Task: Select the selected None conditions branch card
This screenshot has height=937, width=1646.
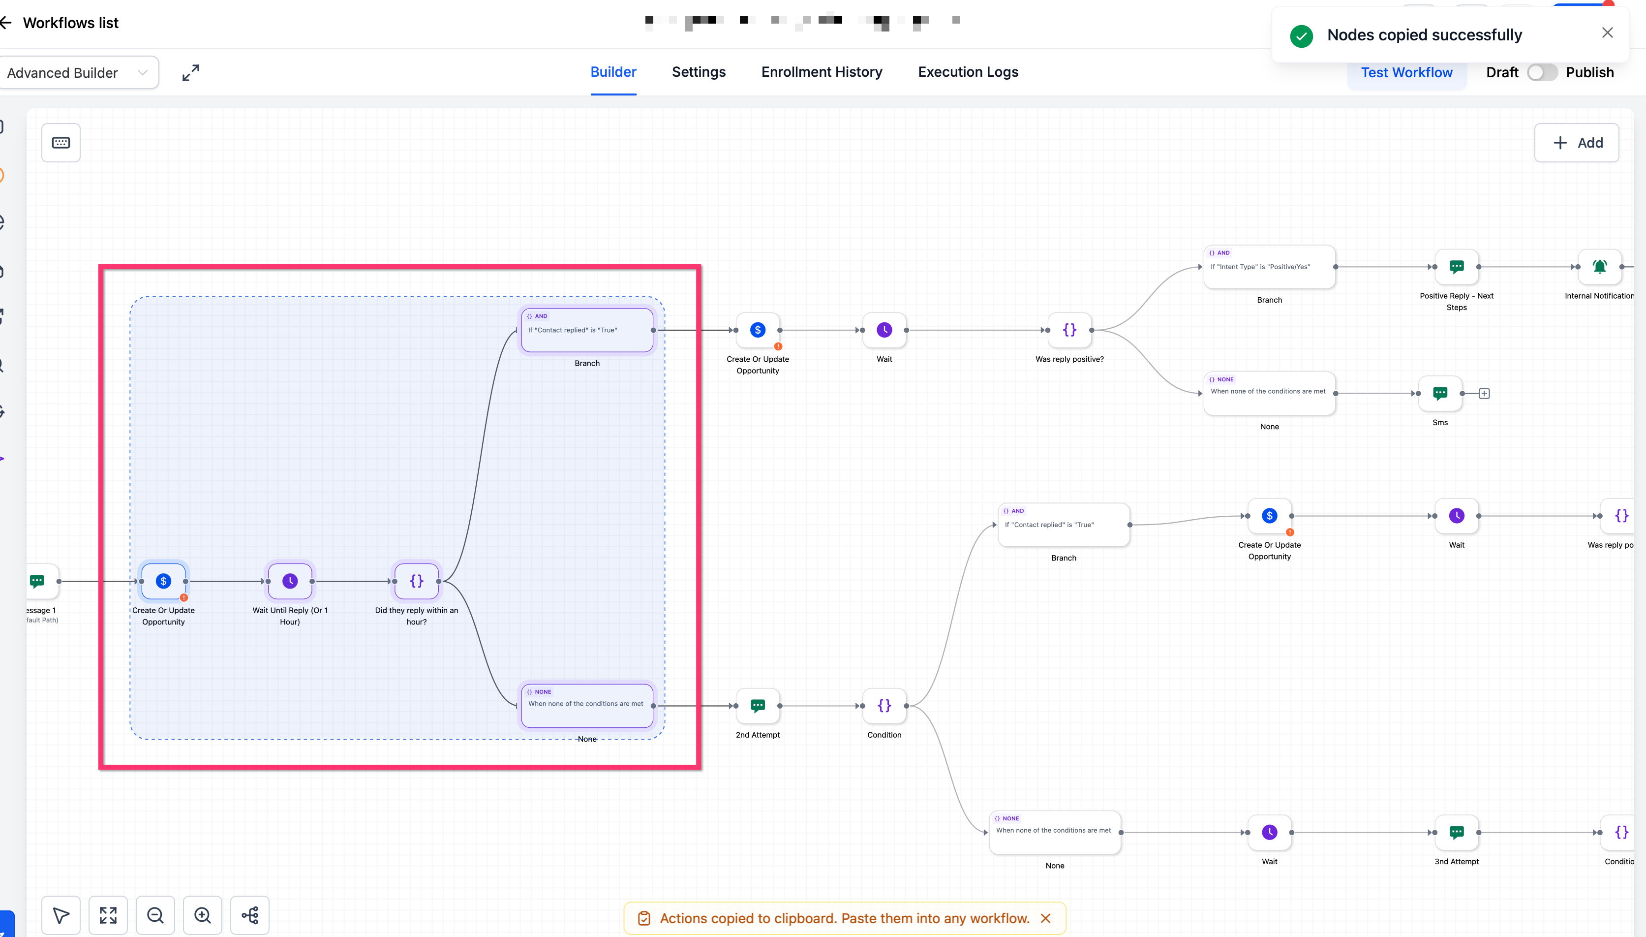Action: [586, 706]
